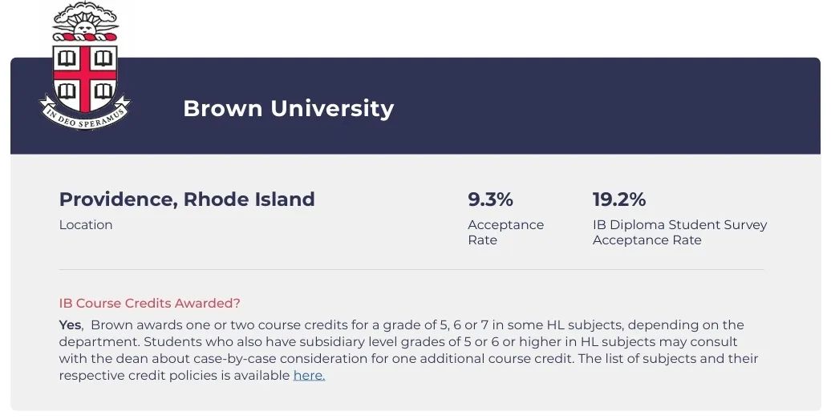The image size is (831, 419).
Task: Click the horizontal divider line below stats
Action: point(411,270)
